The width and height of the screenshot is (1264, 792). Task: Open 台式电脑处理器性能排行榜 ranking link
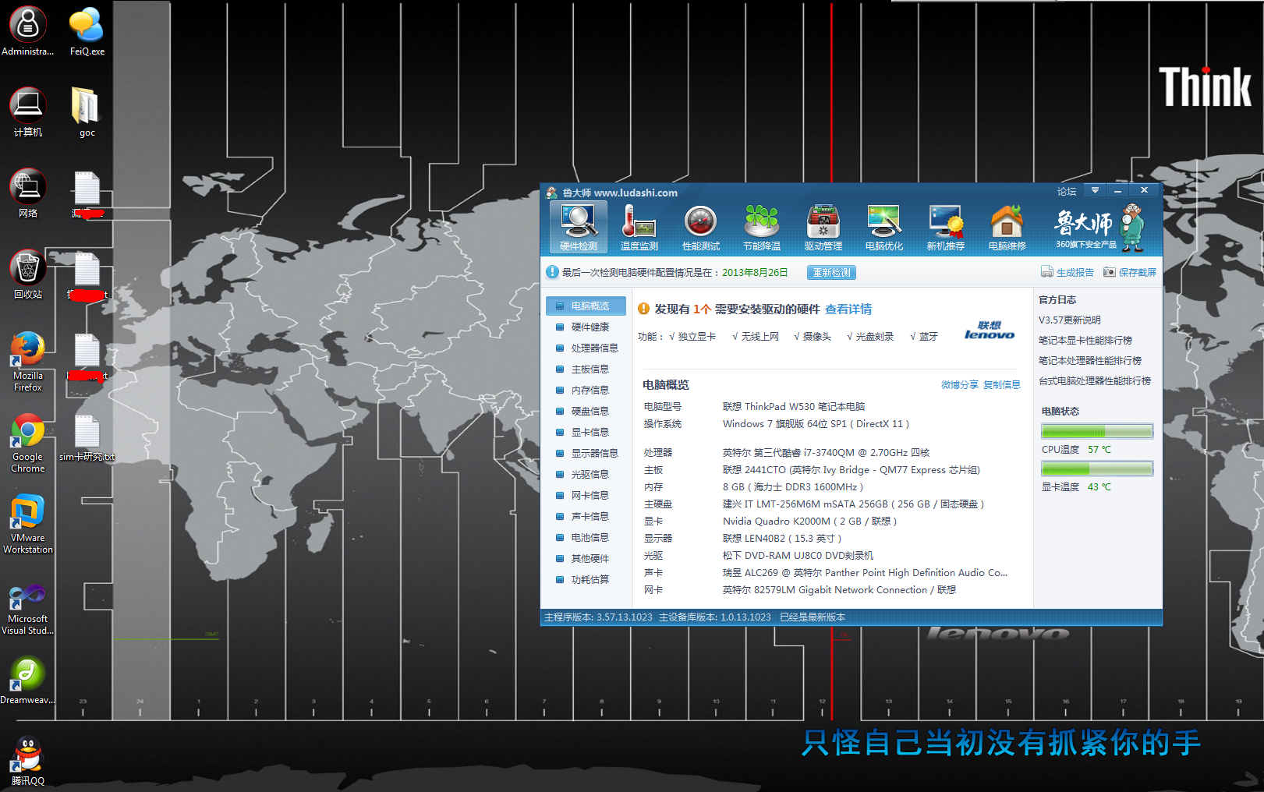point(1095,381)
